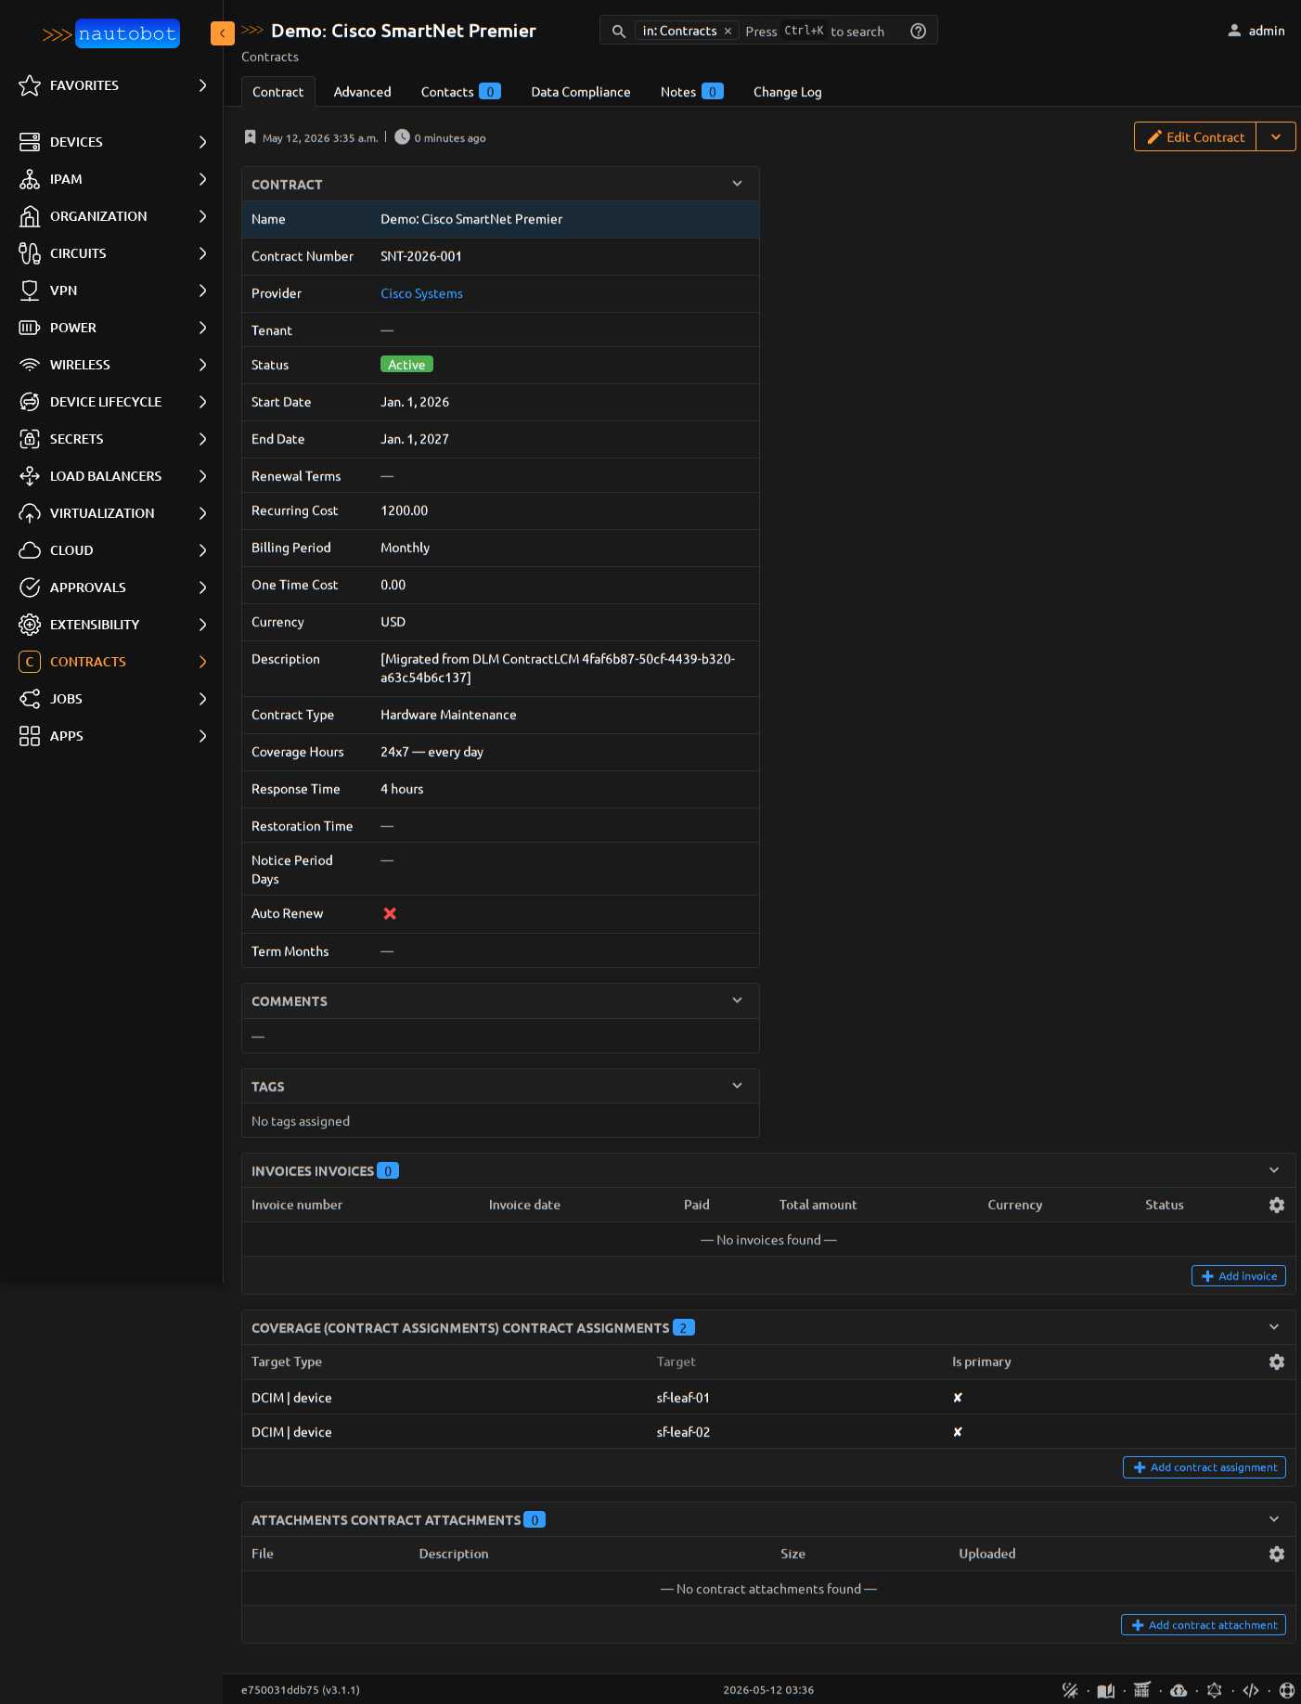Click the Apps grid icon
Image resolution: width=1301 pixels, height=1704 pixels.
tap(30, 736)
